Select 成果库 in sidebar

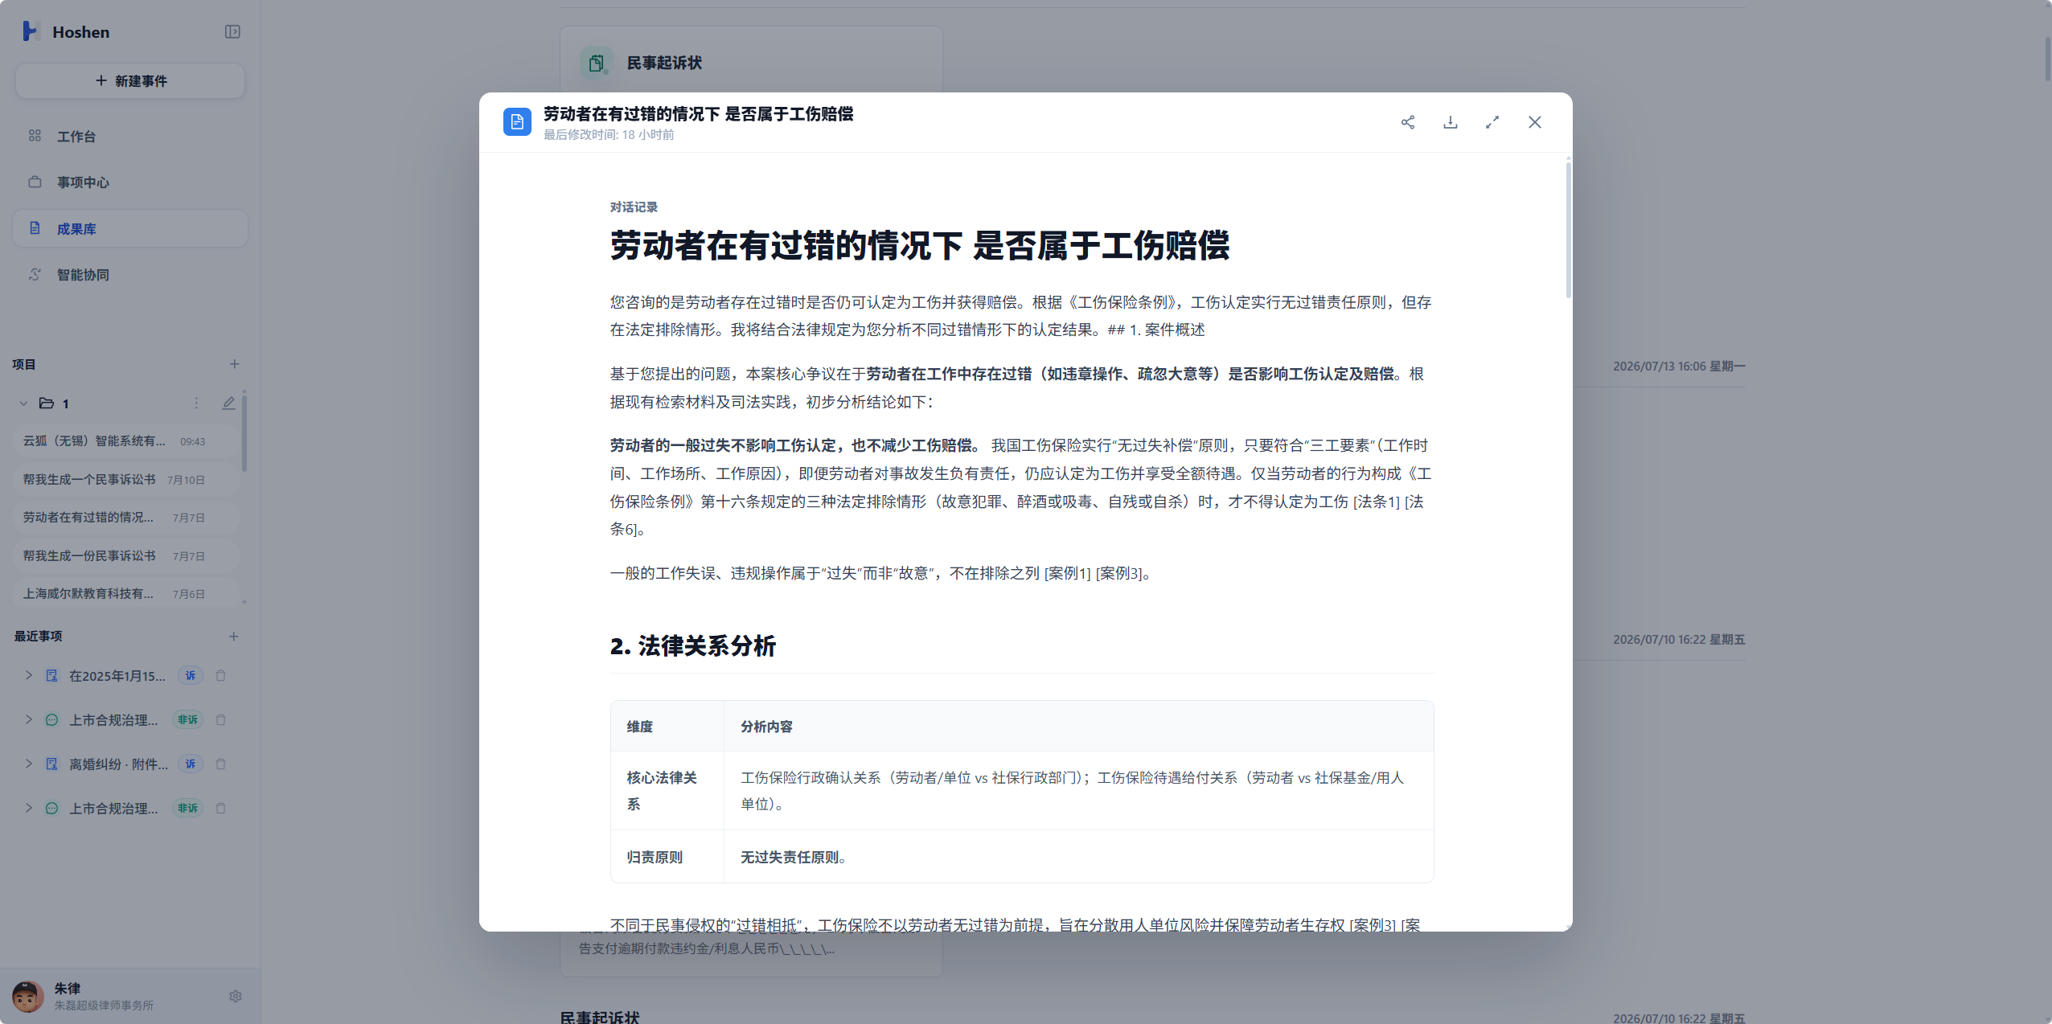point(130,229)
